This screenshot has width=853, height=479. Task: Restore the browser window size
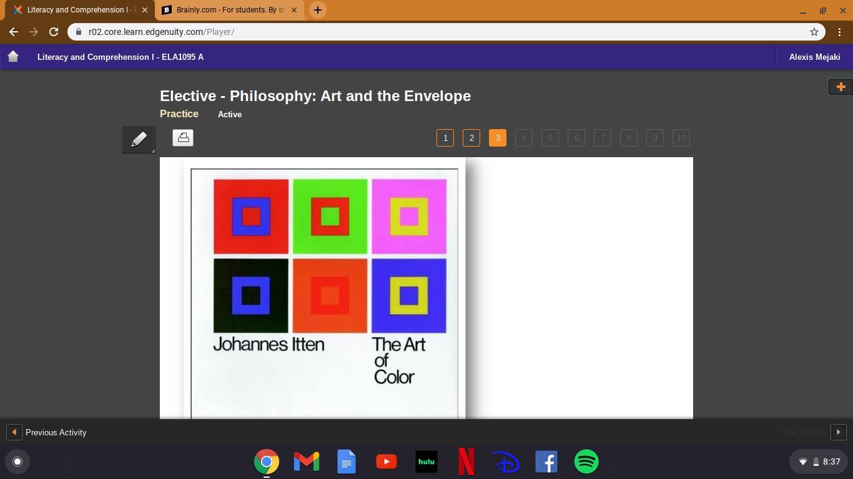pos(823,10)
